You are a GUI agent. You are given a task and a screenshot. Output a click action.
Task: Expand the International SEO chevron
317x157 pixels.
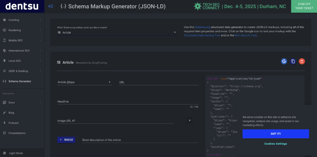click(40, 51)
